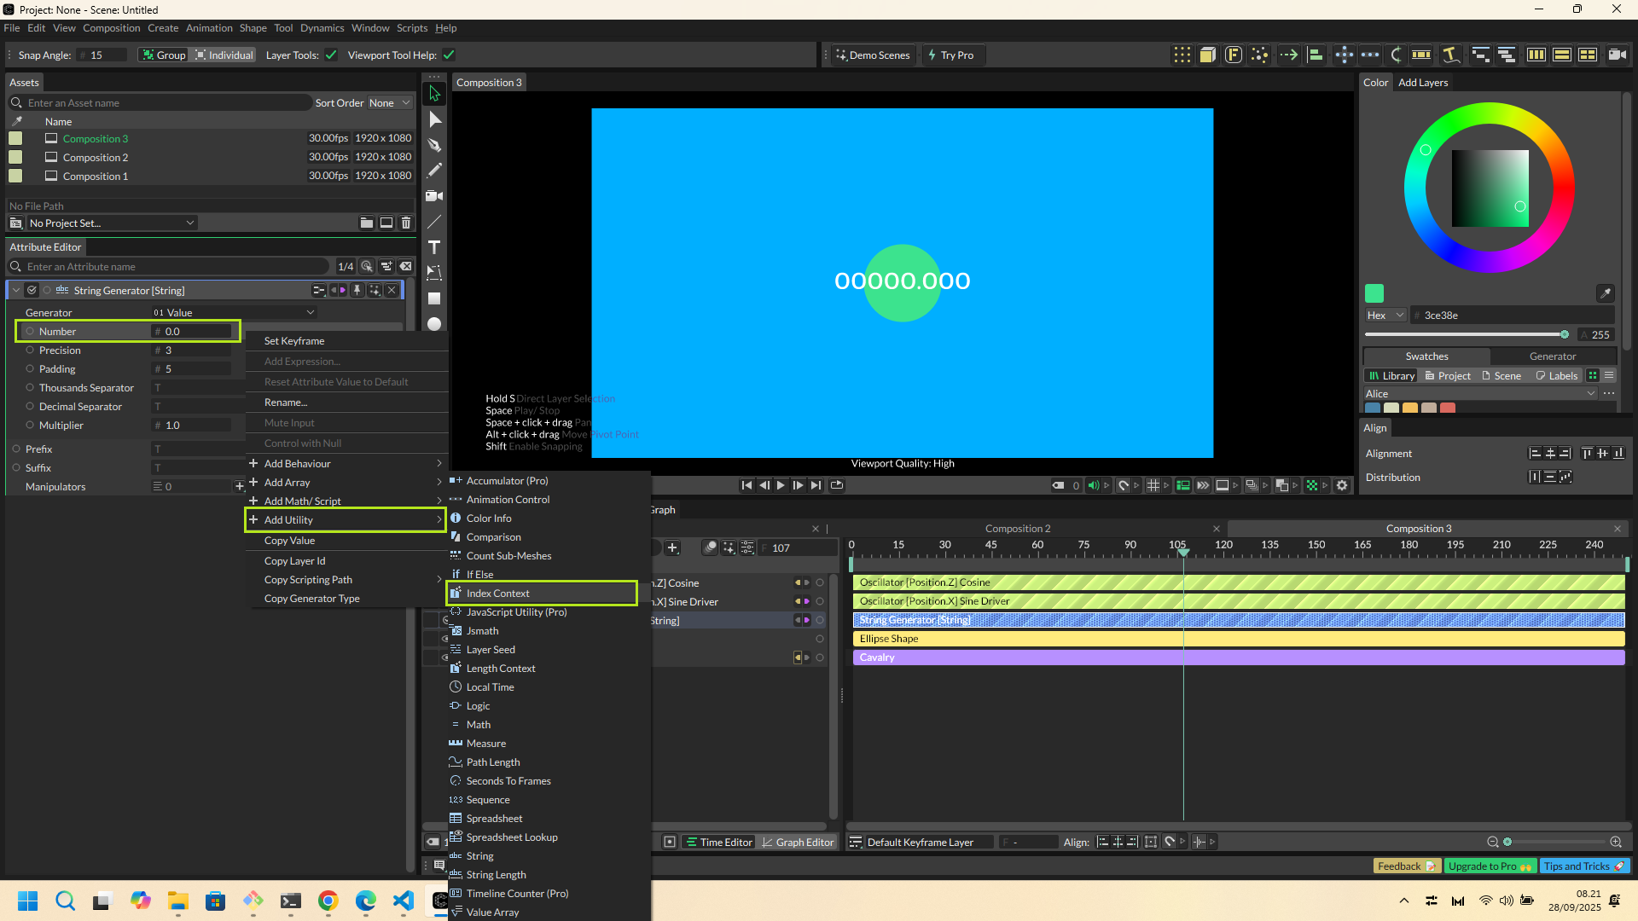
Task: Switch to the Add Layers tab
Action: click(x=1422, y=83)
